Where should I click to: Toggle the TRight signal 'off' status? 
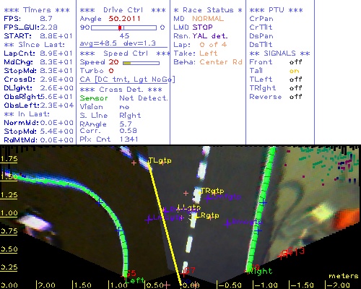(x=295, y=88)
